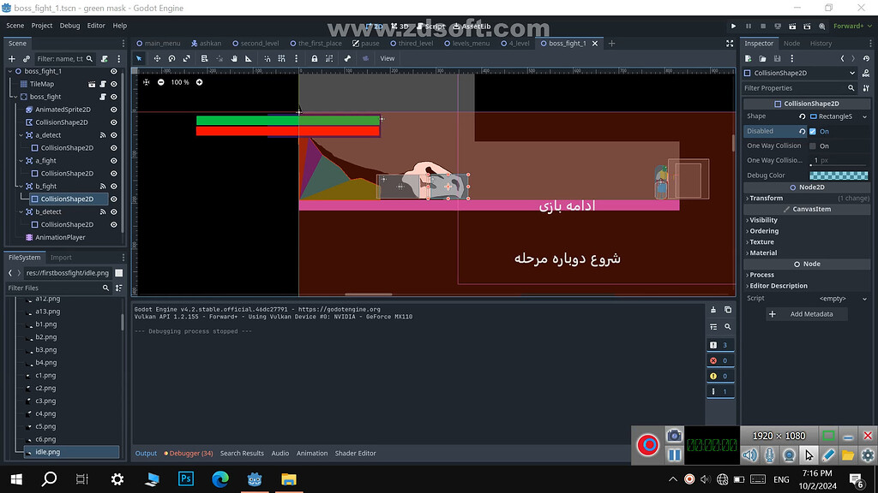This screenshot has width=878, height=493.
Task: Lock the selected node with padlock icon
Action: point(315,58)
